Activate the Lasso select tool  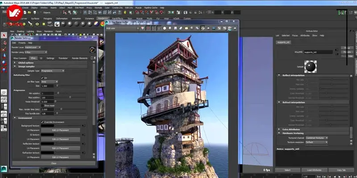click(4, 42)
